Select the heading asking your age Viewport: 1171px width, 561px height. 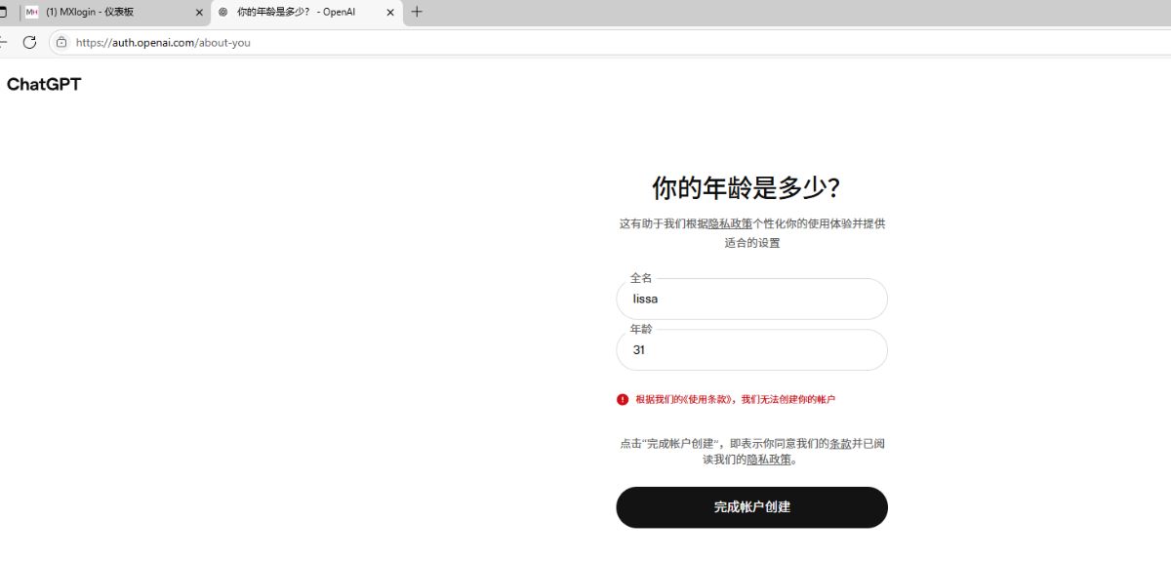747,188
